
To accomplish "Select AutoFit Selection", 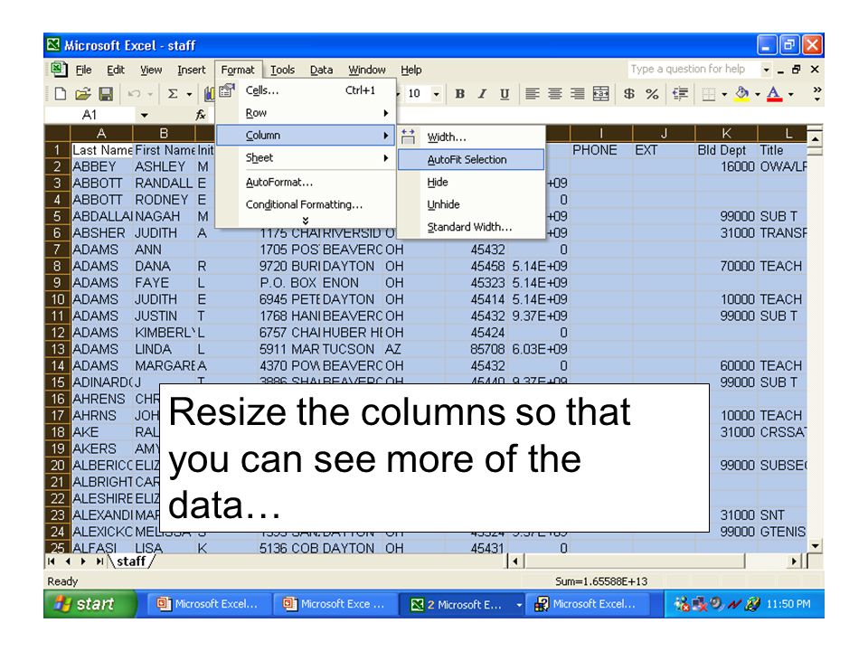I will pos(471,159).
